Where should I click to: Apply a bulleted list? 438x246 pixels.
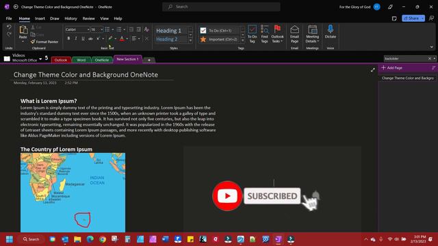click(x=107, y=29)
